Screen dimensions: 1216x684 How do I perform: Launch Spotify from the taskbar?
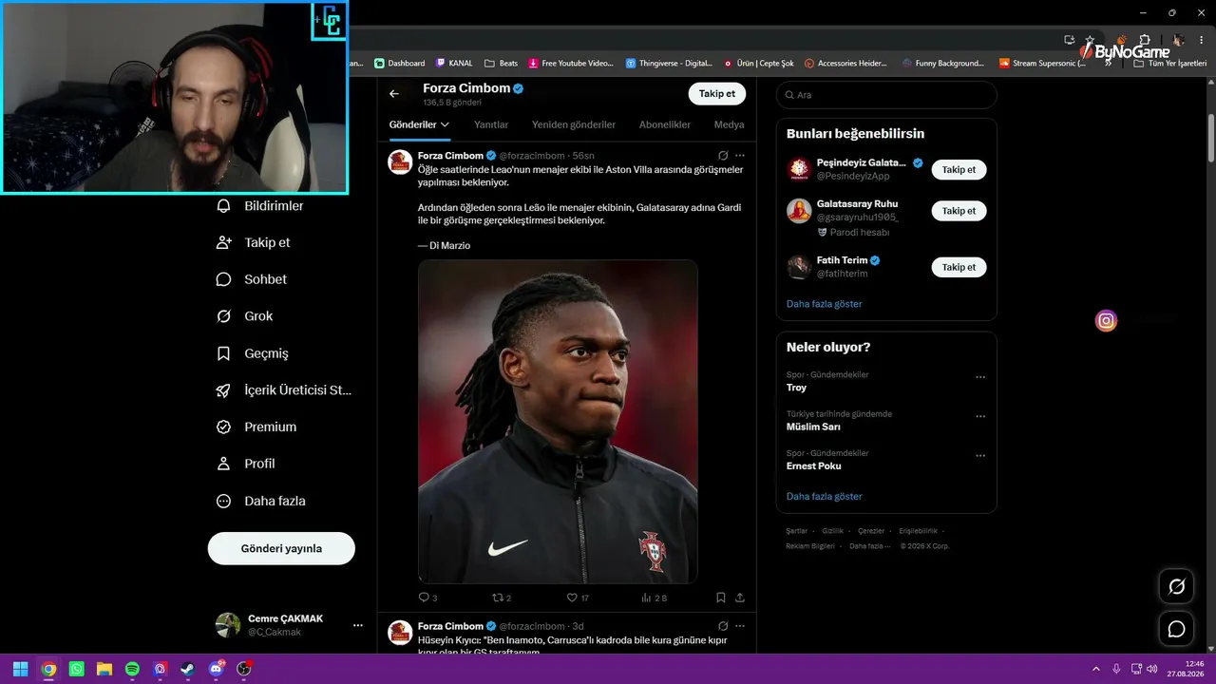point(133,669)
